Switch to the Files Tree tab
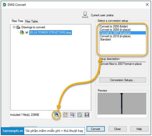Screen dimensions: 152x136 point(17,21)
